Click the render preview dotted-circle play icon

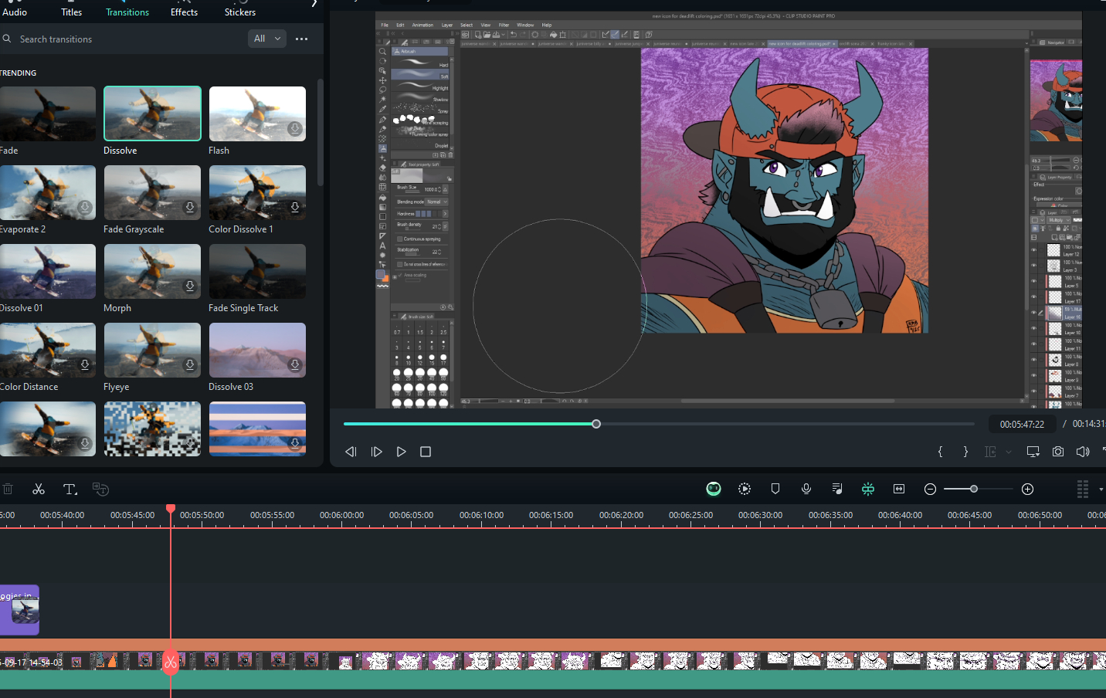coord(745,489)
